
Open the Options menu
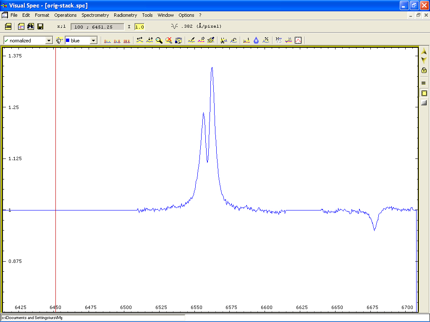(186, 15)
